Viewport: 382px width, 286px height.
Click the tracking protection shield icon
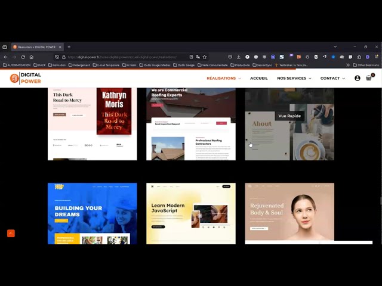coord(57,57)
